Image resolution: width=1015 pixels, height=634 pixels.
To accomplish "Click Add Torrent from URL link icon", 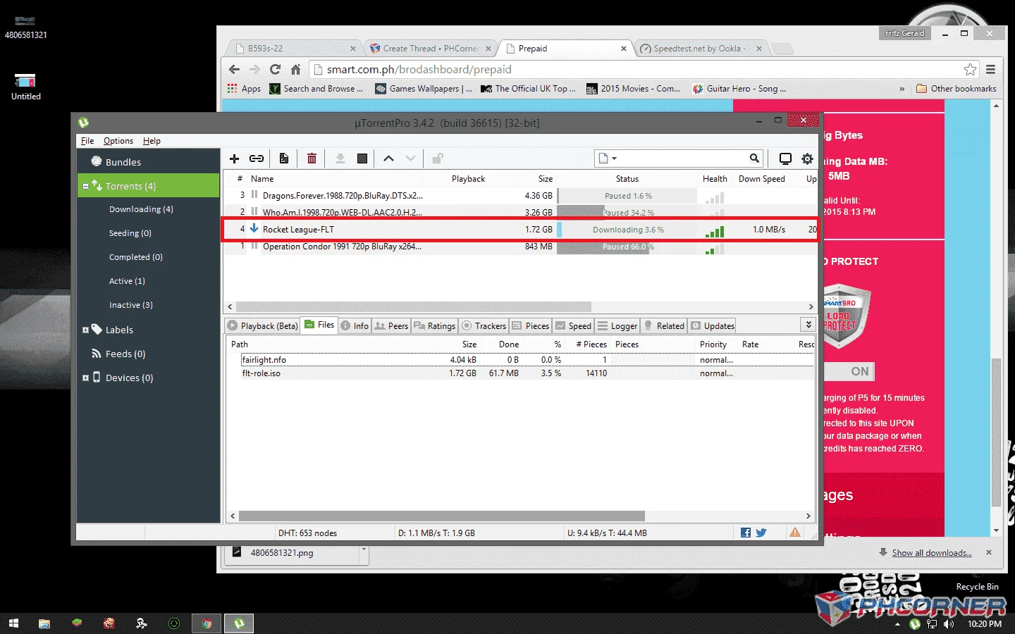I will coord(257,158).
